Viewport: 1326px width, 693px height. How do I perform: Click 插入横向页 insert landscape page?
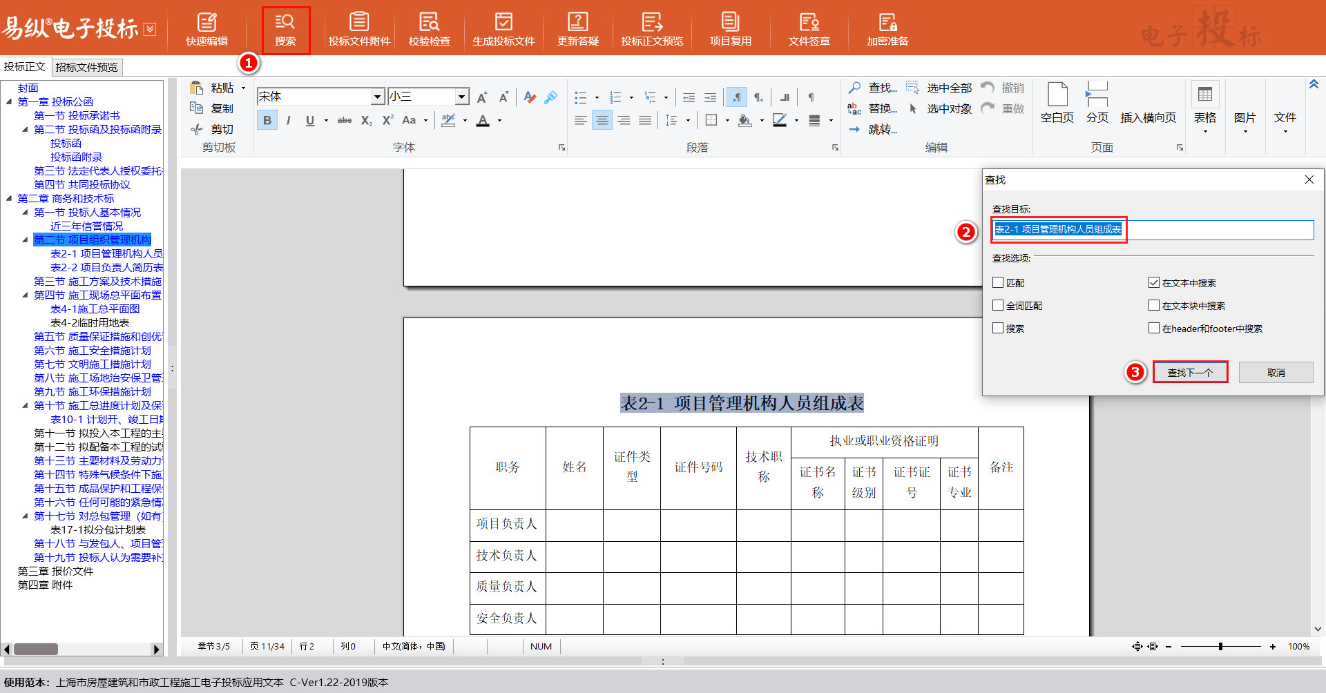[1148, 117]
